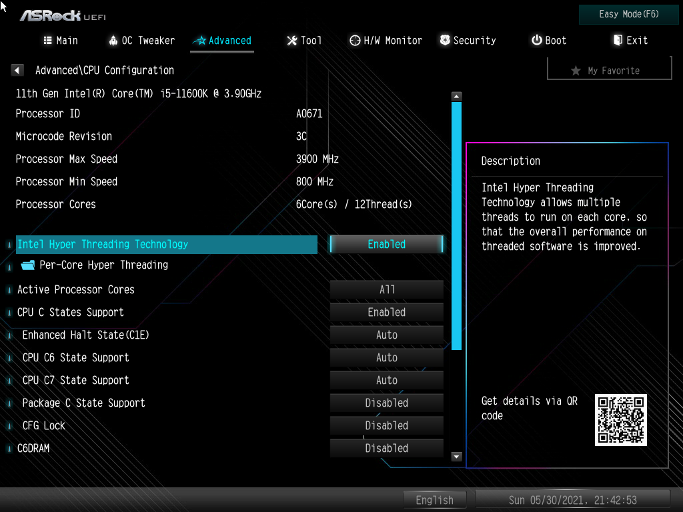Viewport: 683px width, 512px height.
Task: Click the info marker beside CPU C6 State Support
Action: click(9, 358)
